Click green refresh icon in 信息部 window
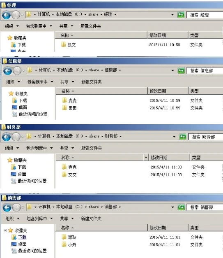This screenshot has height=258, width=223. click(x=181, y=71)
